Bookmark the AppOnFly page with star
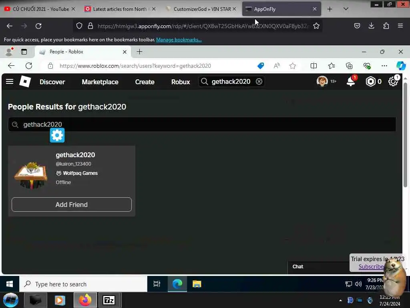Screen dimensions: 410x308 (316, 26)
